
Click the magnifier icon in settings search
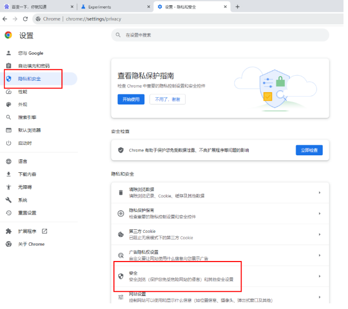[x=118, y=35]
